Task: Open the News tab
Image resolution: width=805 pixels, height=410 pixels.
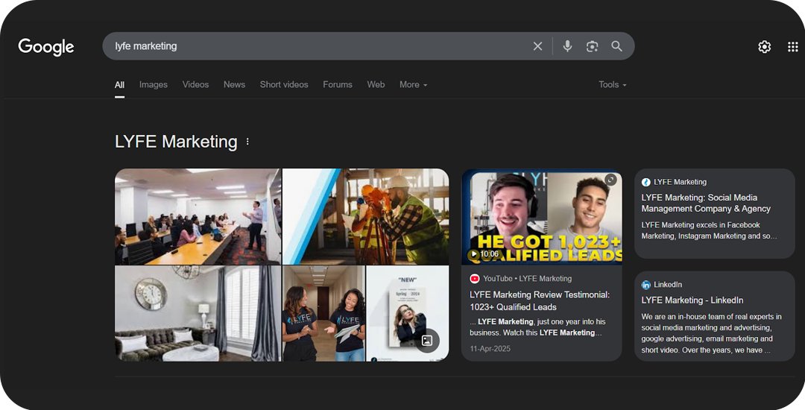Action: [234, 85]
